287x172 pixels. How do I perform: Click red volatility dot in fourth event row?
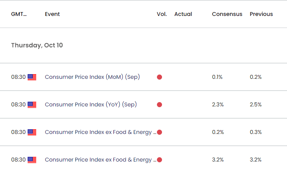coord(159,160)
